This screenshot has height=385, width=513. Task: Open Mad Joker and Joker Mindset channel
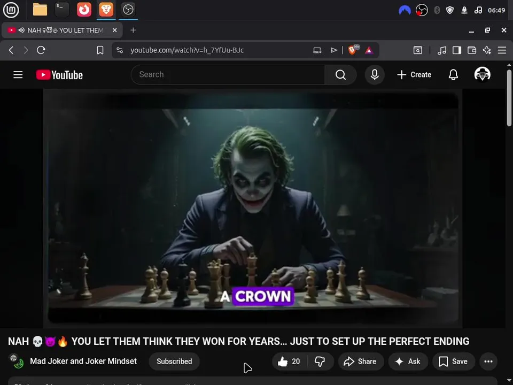pyautogui.click(x=83, y=361)
